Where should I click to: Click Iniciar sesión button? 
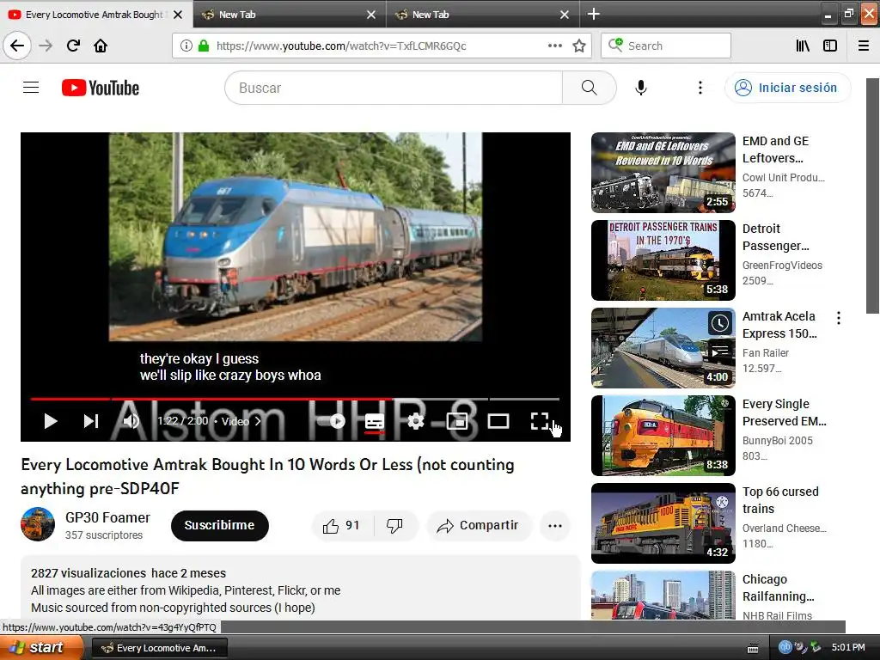tap(787, 88)
